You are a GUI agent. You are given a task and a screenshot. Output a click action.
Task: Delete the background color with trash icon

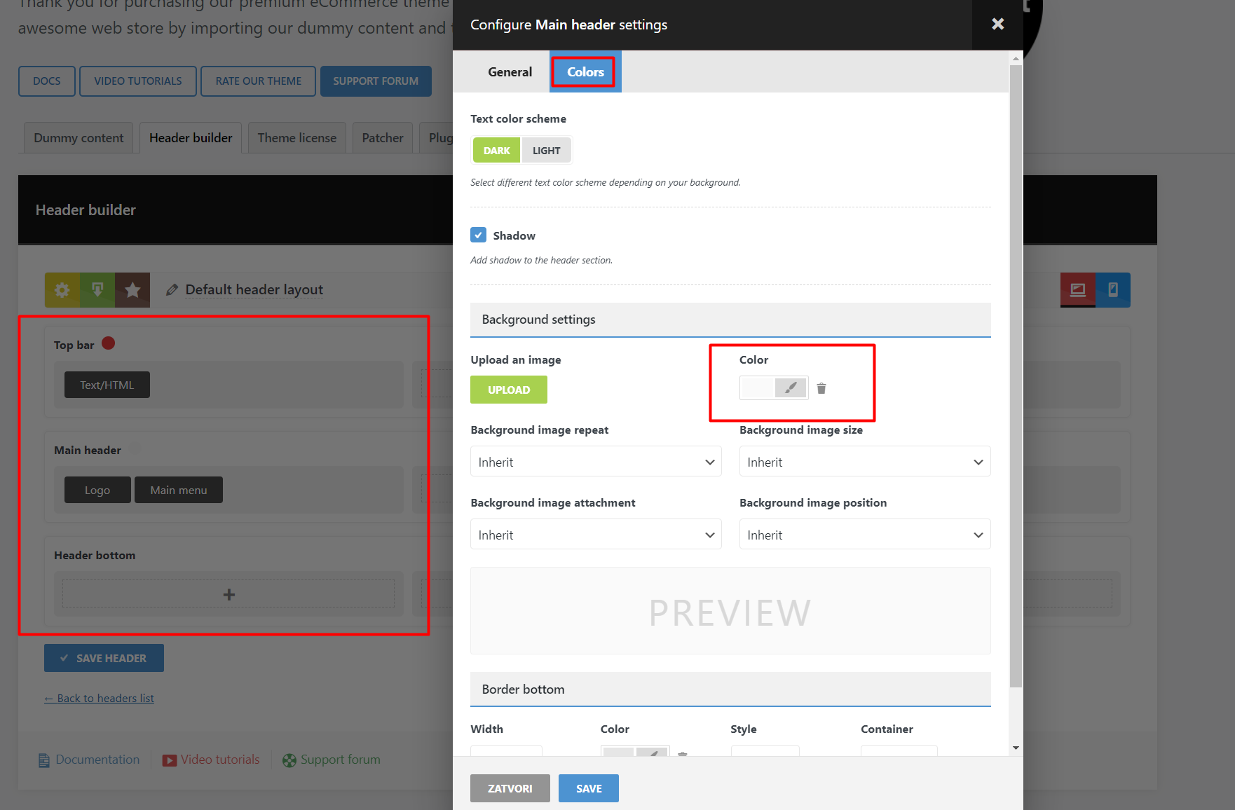click(x=821, y=388)
